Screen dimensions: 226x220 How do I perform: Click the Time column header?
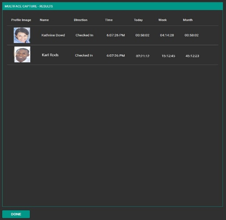pyautogui.click(x=109, y=20)
